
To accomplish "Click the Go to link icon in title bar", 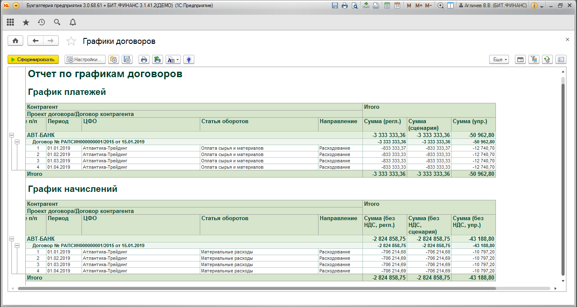I will [376, 5].
